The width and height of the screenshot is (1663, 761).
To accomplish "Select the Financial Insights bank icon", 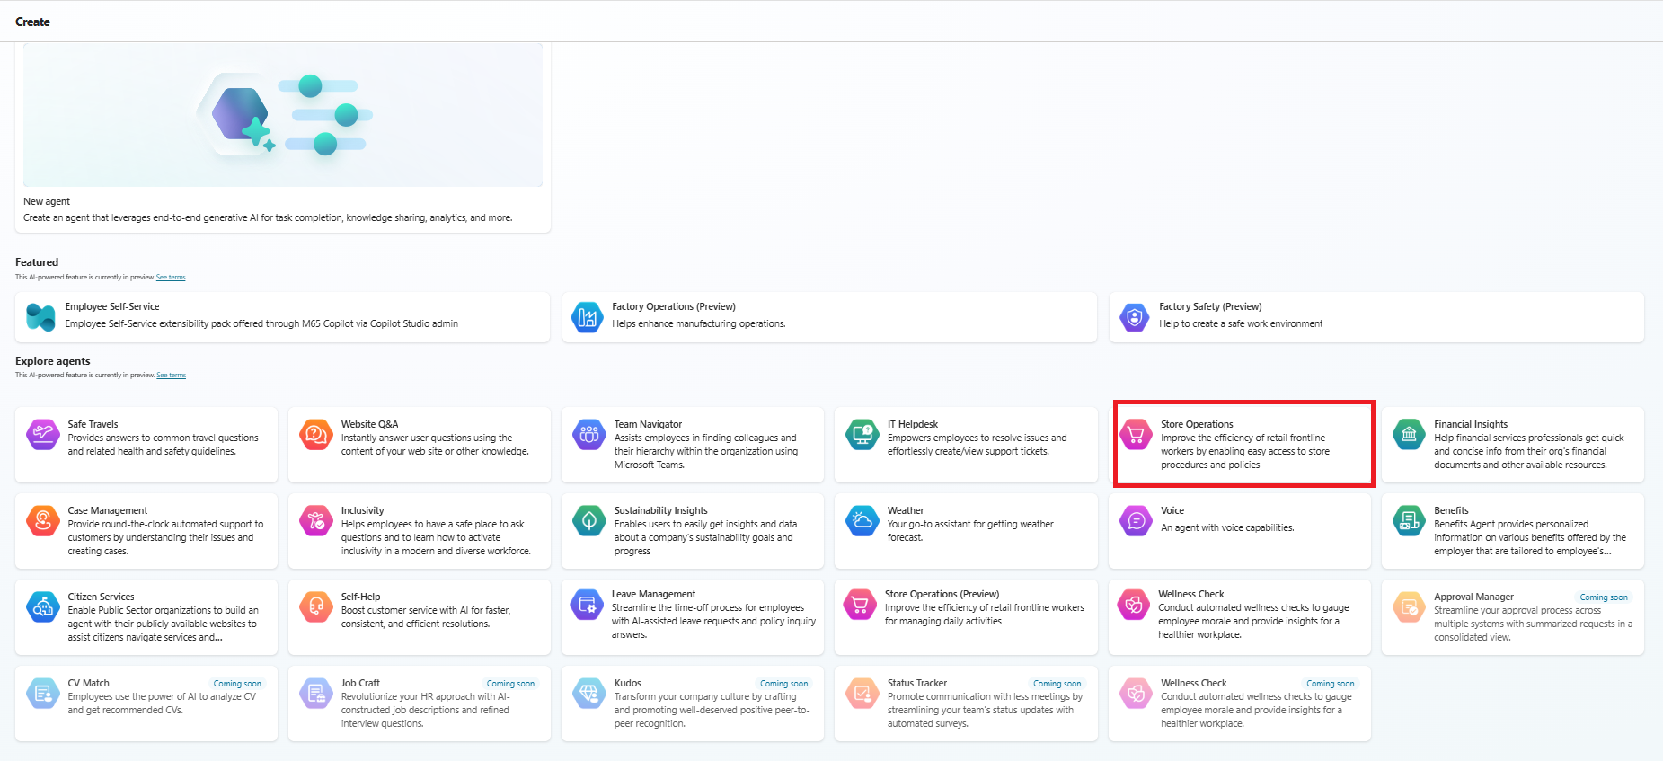I will point(1409,435).
